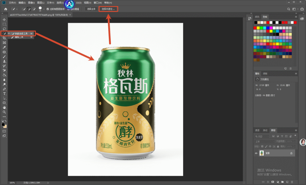Open the 文件(F) menu
The height and width of the screenshot is (185, 306).
point(12,3)
